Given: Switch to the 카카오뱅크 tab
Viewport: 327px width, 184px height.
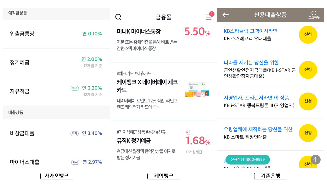Looking at the screenshot, I should (57, 176).
